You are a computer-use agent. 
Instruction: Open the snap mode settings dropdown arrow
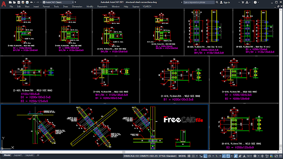(x=197, y=156)
